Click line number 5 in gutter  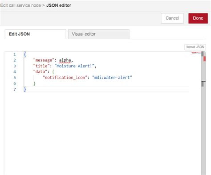coord(15,78)
